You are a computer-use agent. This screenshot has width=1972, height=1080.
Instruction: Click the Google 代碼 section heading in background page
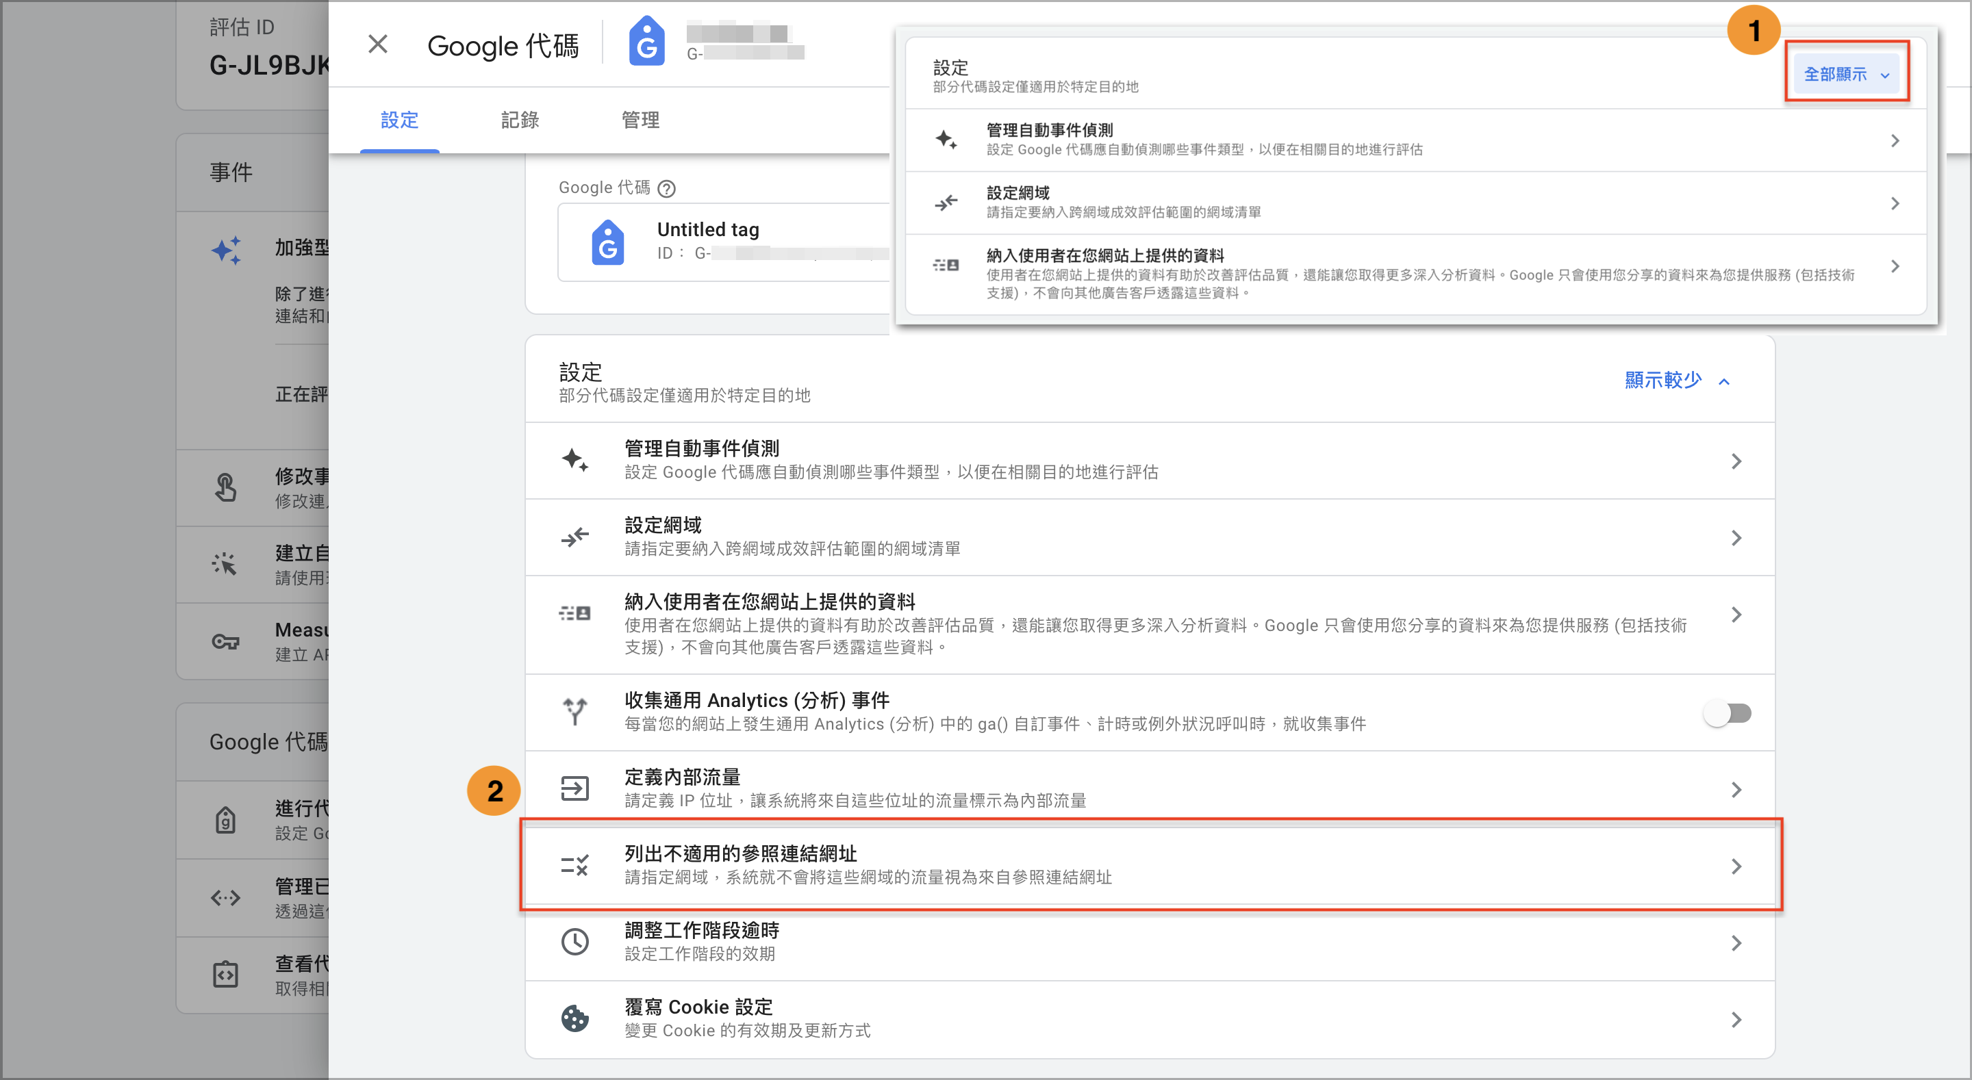[268, 742]
